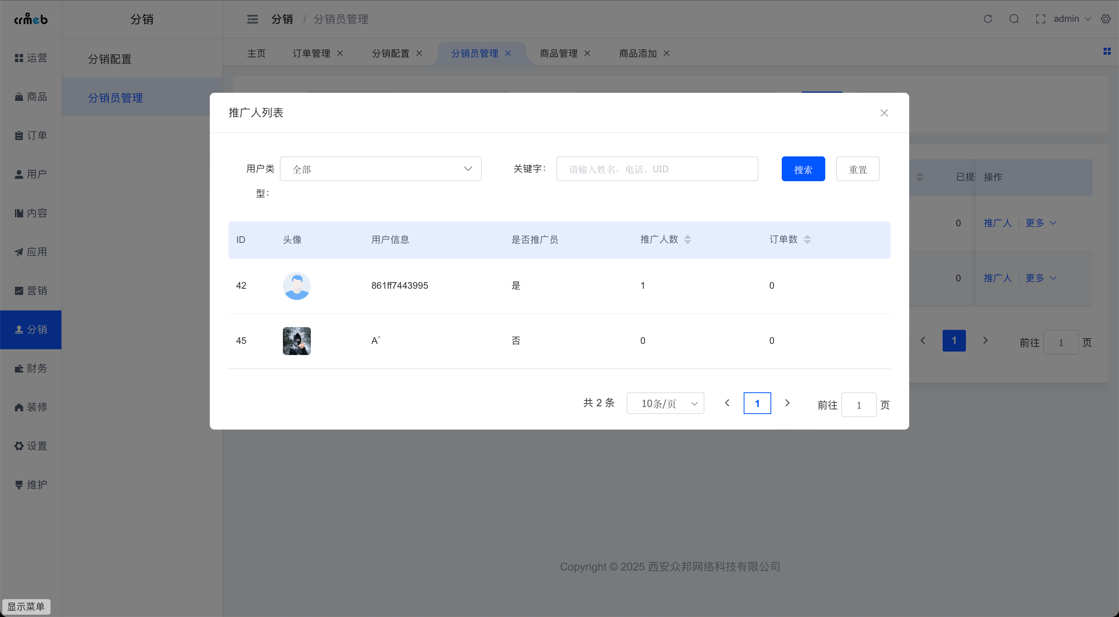The width and height of the screenshot is (1119, 617).
Task: Click the refresh icon in header
Action: point(987,19)
